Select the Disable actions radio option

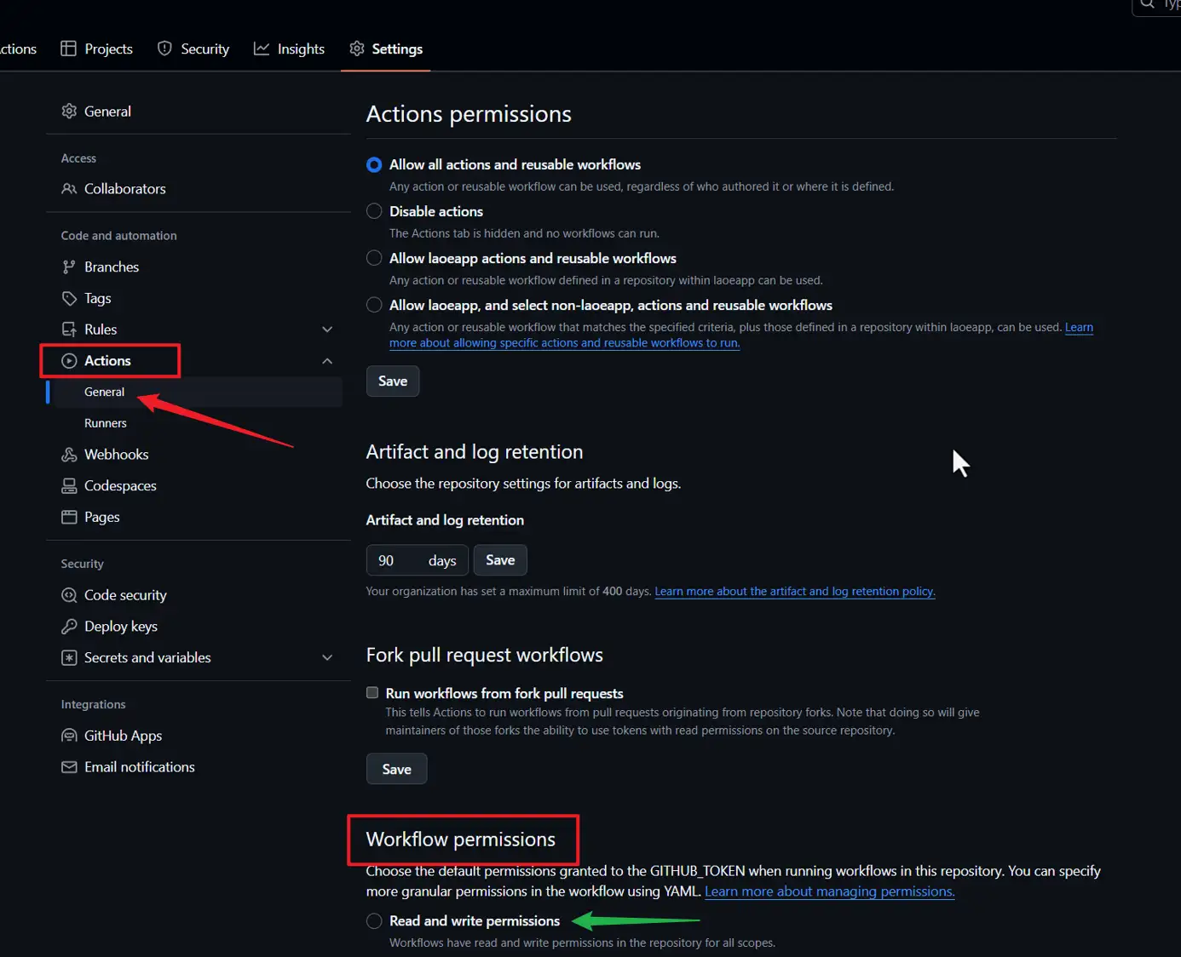point(374,211)
